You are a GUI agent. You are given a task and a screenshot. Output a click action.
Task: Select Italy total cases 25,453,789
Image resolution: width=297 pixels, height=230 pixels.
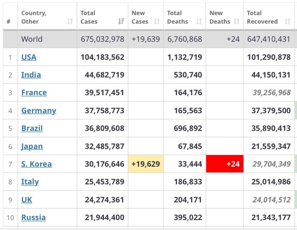105,182
